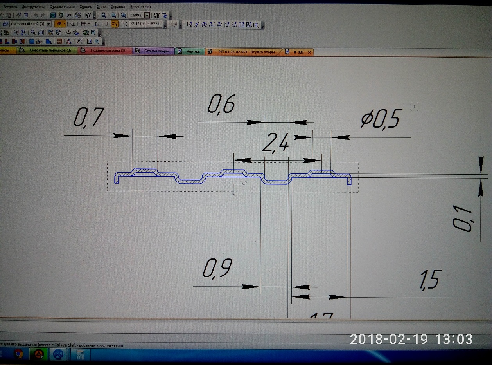Switch to the Подвижная рама СБ tab
This screenshot has width=492, height=365.
pyautogui.click(x=108, y=51)
